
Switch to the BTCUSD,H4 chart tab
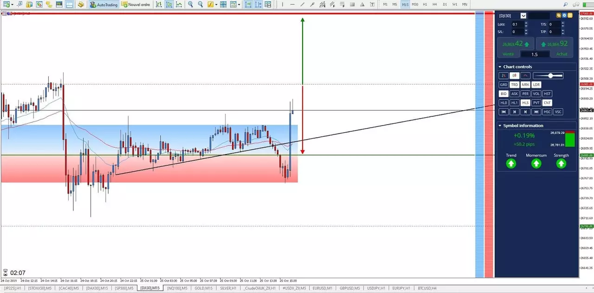(426, 288)
